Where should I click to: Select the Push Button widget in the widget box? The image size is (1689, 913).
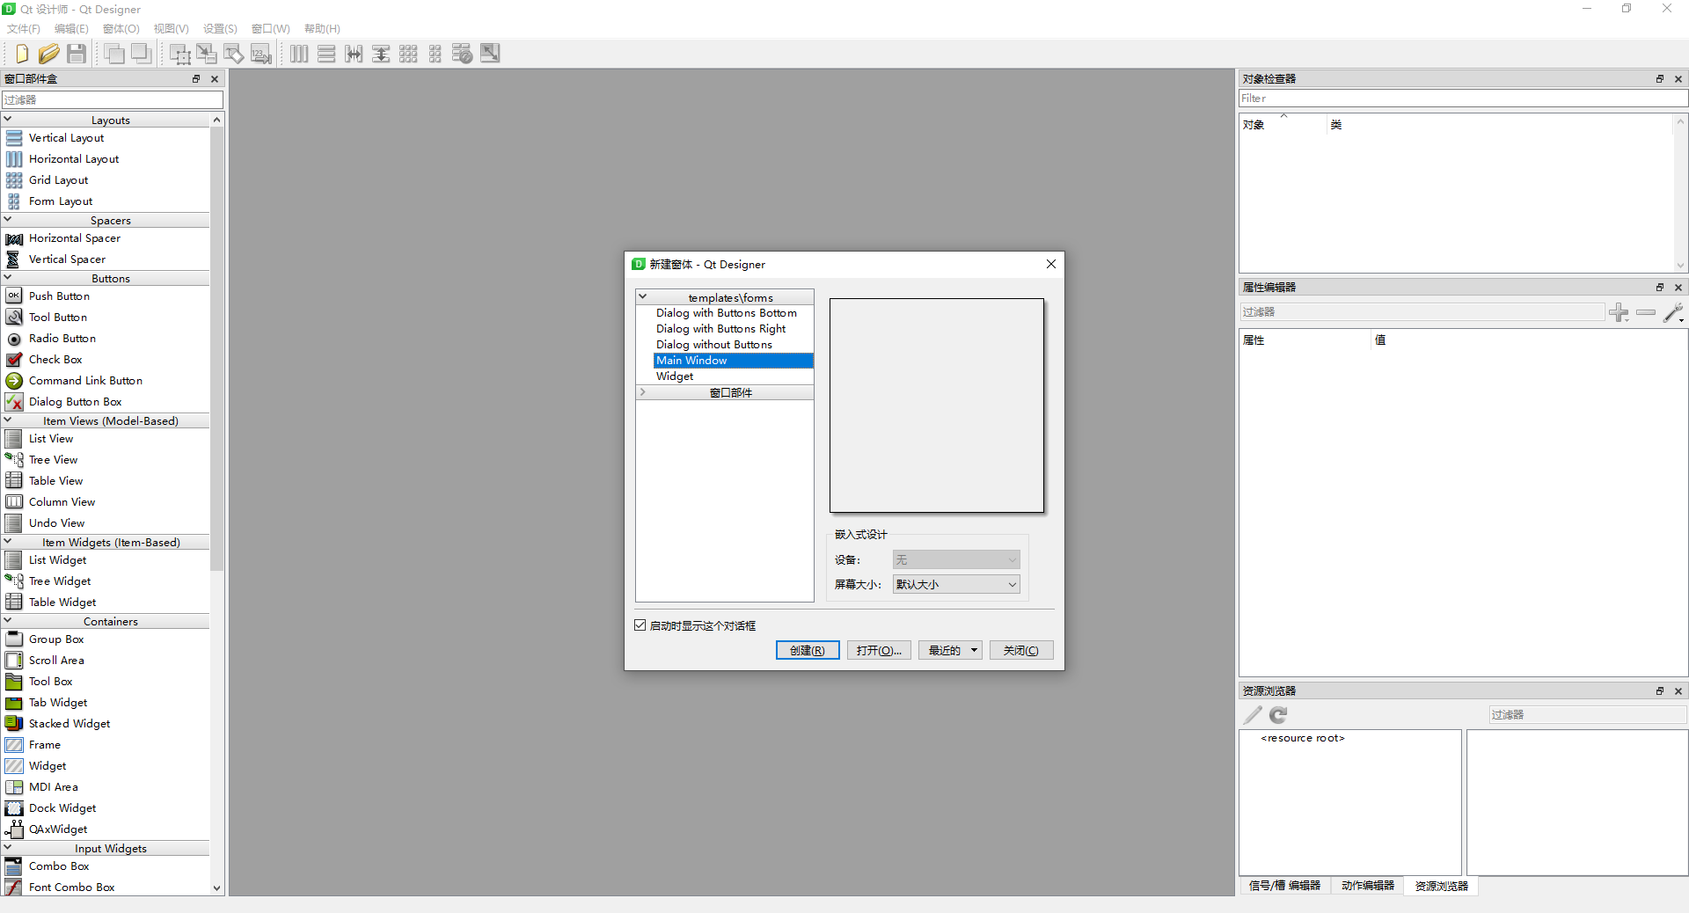coord(58,296)
